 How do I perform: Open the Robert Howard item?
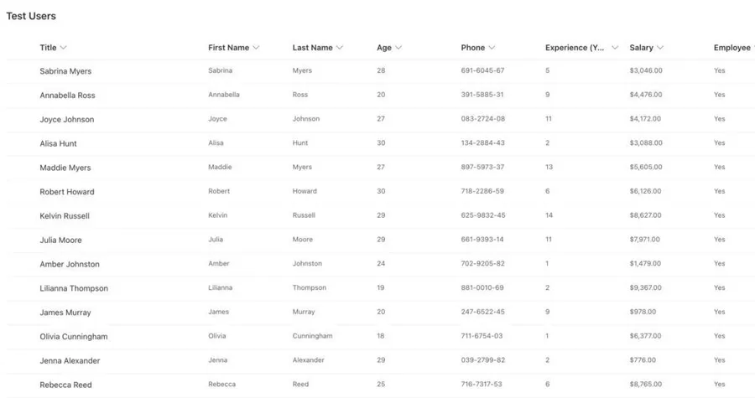click(x=66, y=192)
